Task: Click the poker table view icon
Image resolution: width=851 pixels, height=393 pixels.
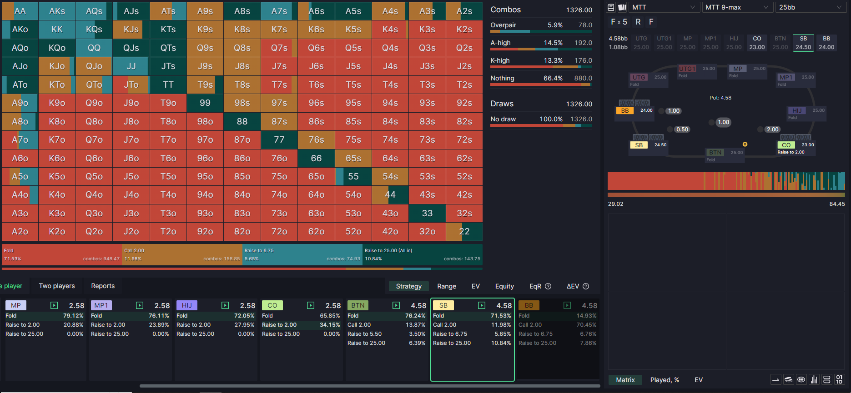Action: [x=801, y=380]
